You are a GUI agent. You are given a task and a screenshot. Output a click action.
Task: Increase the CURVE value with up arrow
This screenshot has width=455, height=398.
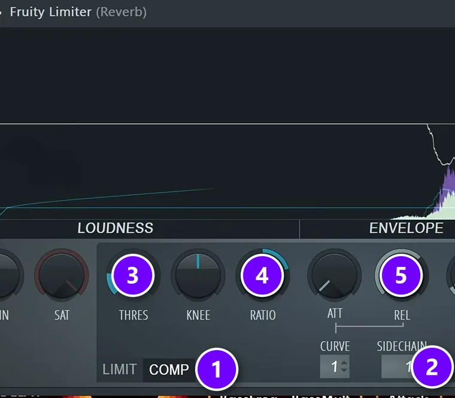[x=344, y=363]
